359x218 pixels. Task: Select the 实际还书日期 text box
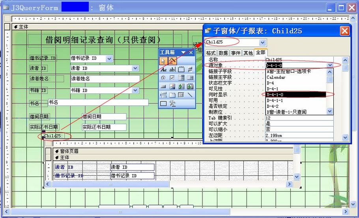coord(104,127)
